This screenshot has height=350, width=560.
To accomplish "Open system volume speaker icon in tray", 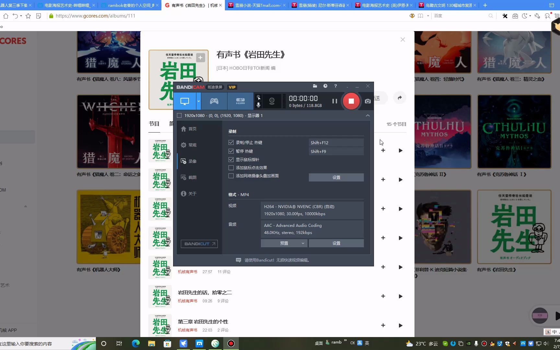I will 546,344.
